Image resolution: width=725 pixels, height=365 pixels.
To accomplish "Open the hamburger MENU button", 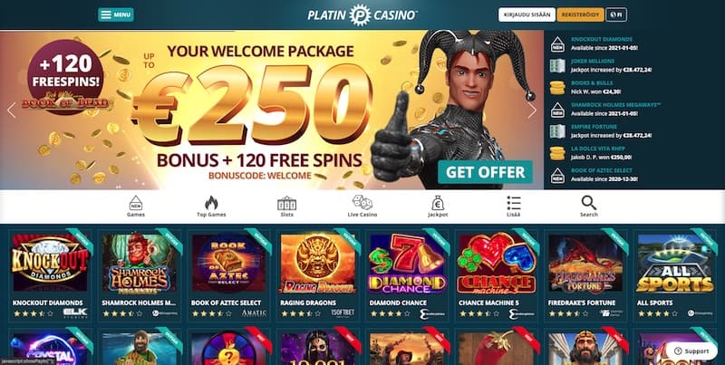I will [x=116, y=14].
